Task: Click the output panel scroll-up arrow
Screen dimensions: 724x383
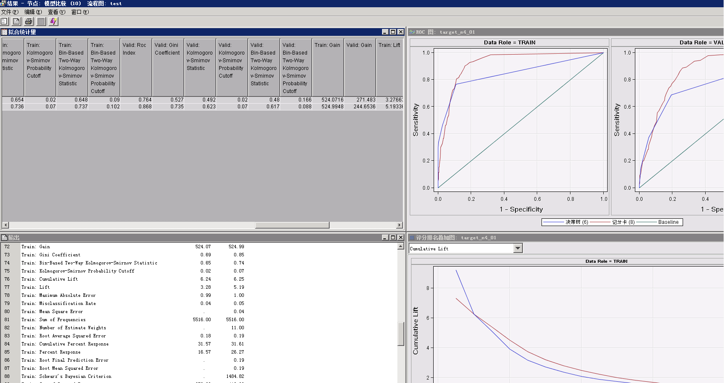Action: (400, 246)
